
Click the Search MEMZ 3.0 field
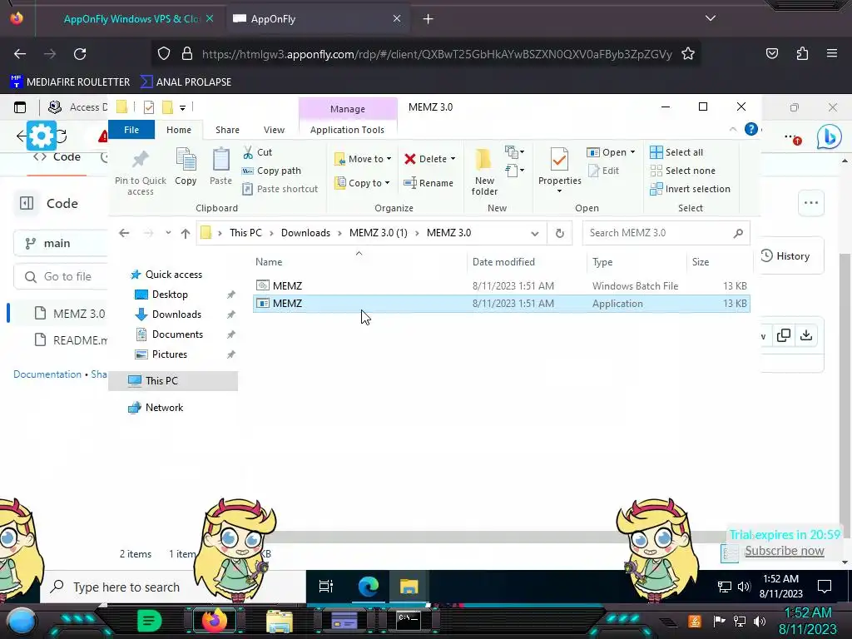click(666, 233)
